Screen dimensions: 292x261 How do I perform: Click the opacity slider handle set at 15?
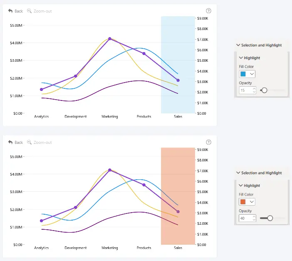pos(264,90)
